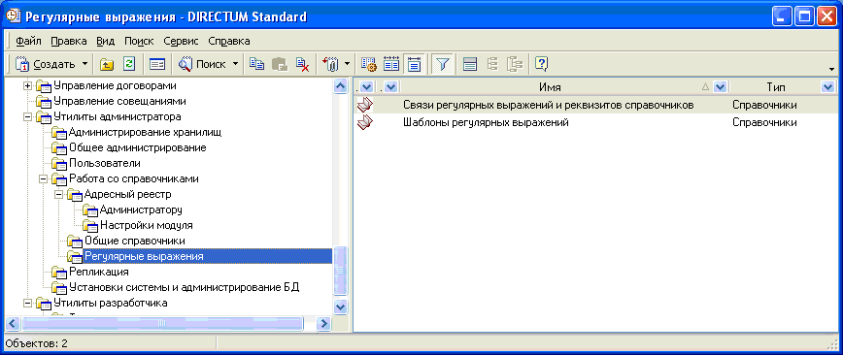Toggle the fit-to-width view icon
843x355 pixels.
pyautogui.click(x=414, y=64)
